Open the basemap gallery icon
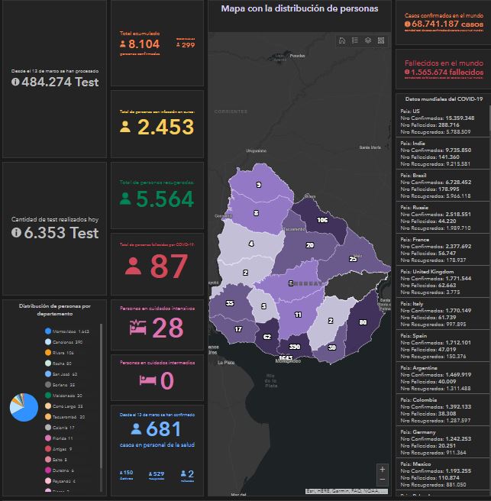The width and height of the screenshot is (491, 501). coord(381,40)
